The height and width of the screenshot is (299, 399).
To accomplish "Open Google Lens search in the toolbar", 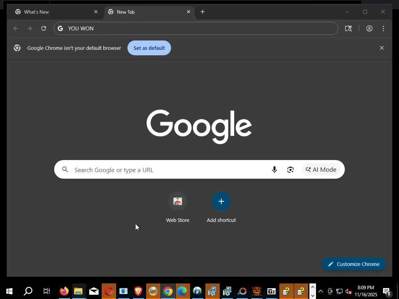I will point(348,28).
